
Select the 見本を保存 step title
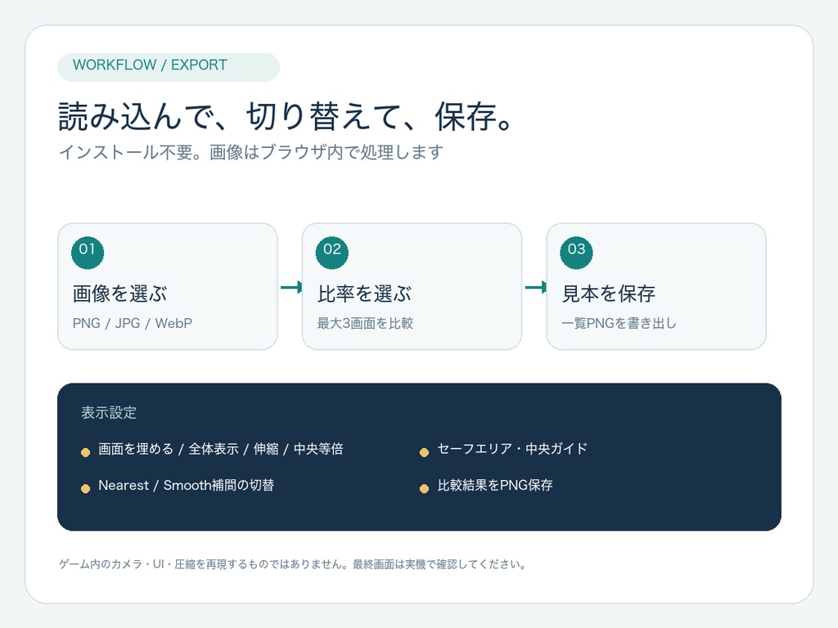point(608,294)
